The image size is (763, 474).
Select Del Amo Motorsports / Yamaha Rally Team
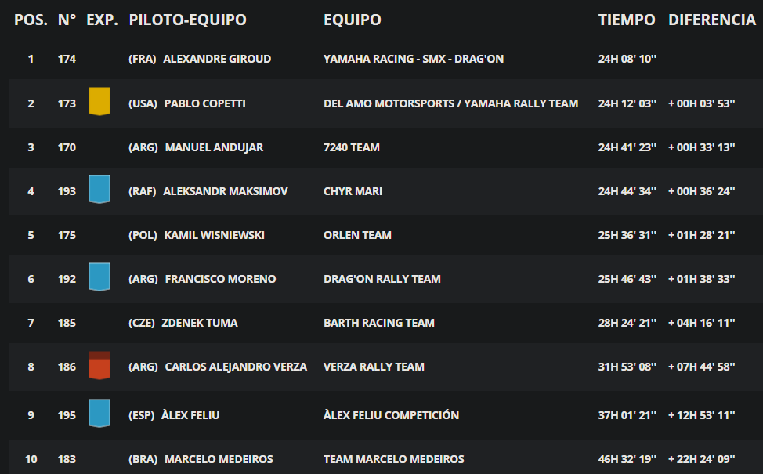click(x=451, y=103)
